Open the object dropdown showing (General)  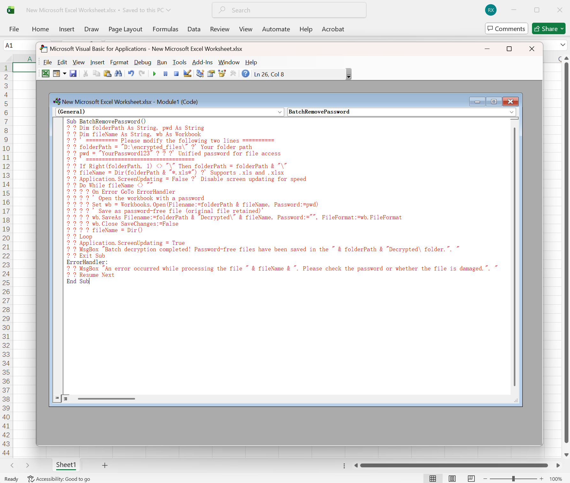click(x=280, y=112)
